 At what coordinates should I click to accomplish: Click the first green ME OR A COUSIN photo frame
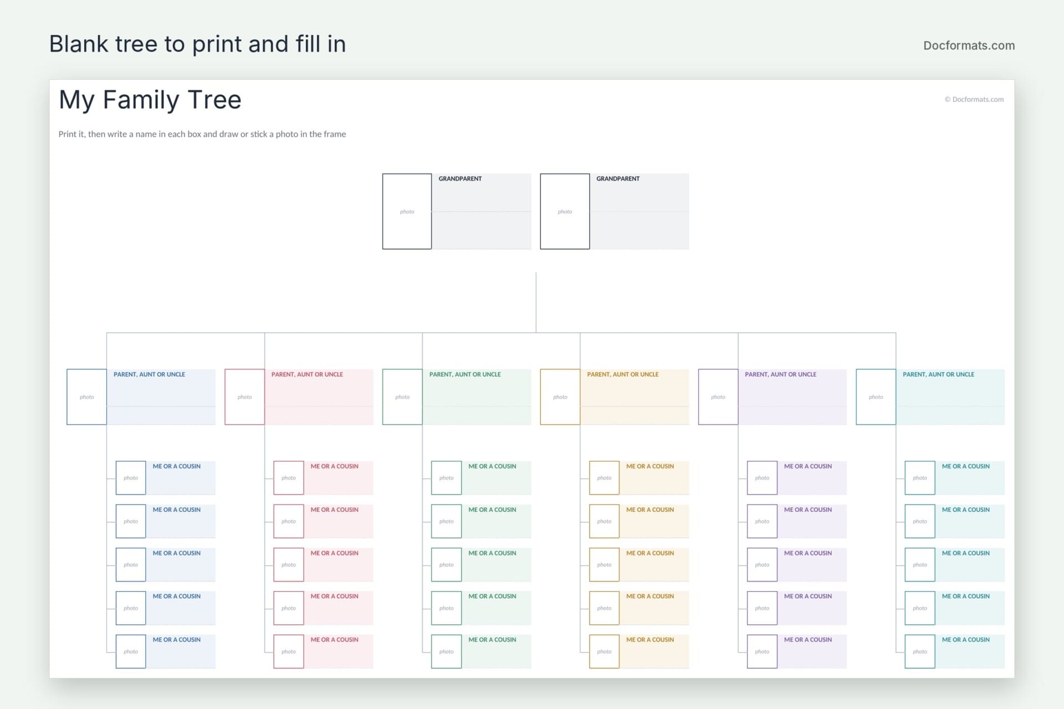[447, 478]
